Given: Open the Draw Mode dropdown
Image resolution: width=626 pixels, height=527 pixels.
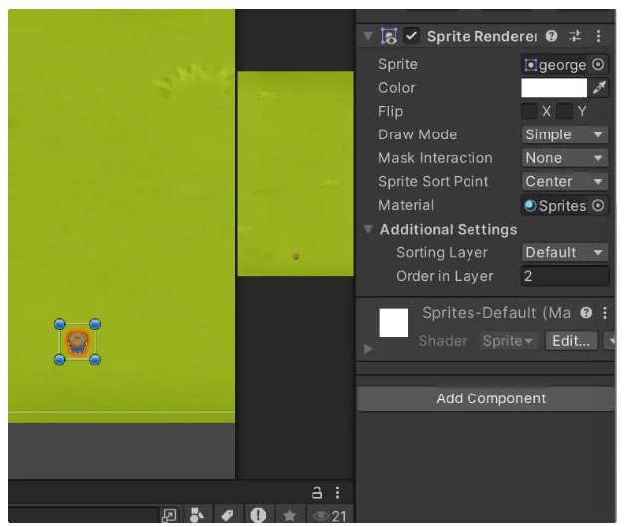Looking at the screenshot, I should [x=565, y=134].
